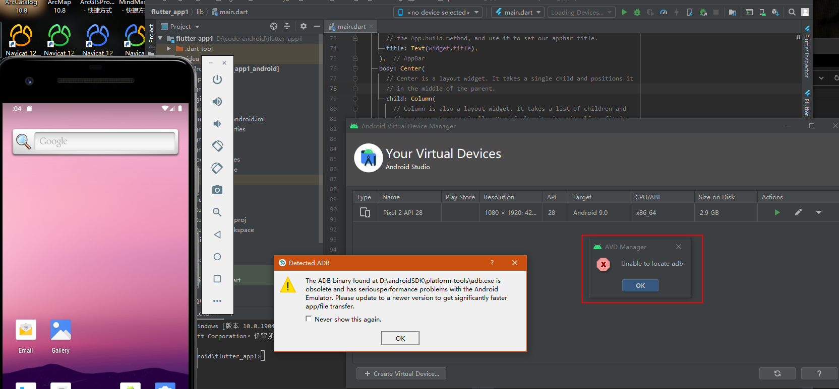The image size is (839, 389).
Task: Tap emulator Overview square icon
Action: click(x=217, y=279)
